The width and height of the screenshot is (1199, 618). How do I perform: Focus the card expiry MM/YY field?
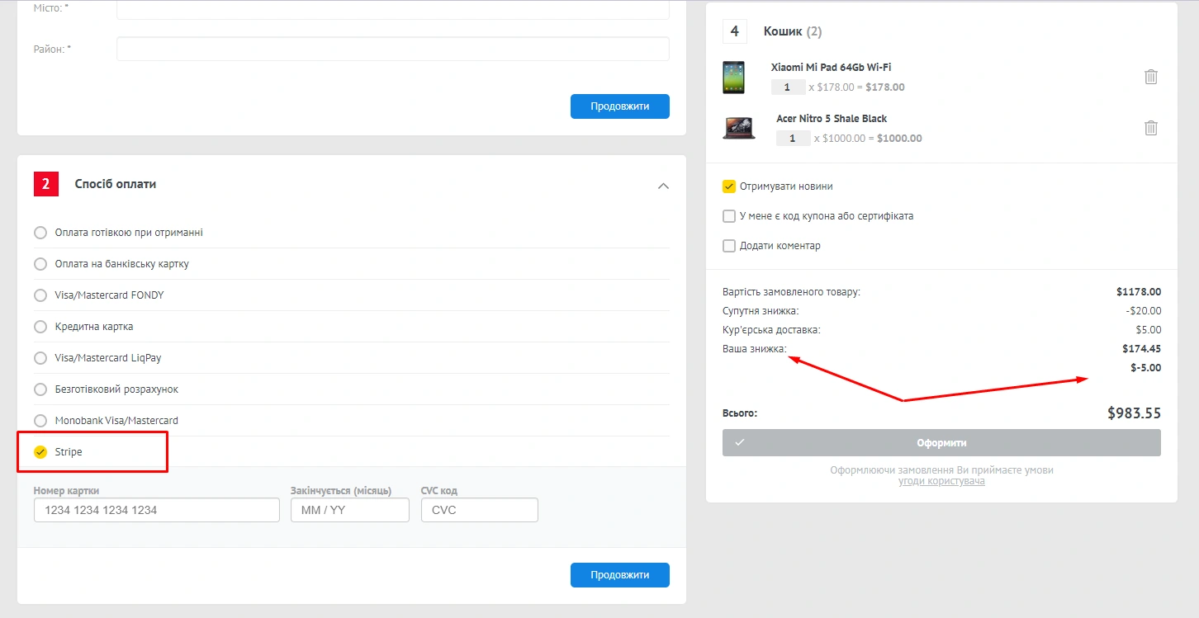[349, 510]
